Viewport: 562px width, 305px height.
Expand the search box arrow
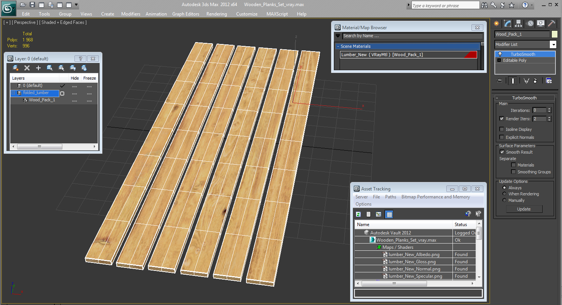tap(409, 5)
